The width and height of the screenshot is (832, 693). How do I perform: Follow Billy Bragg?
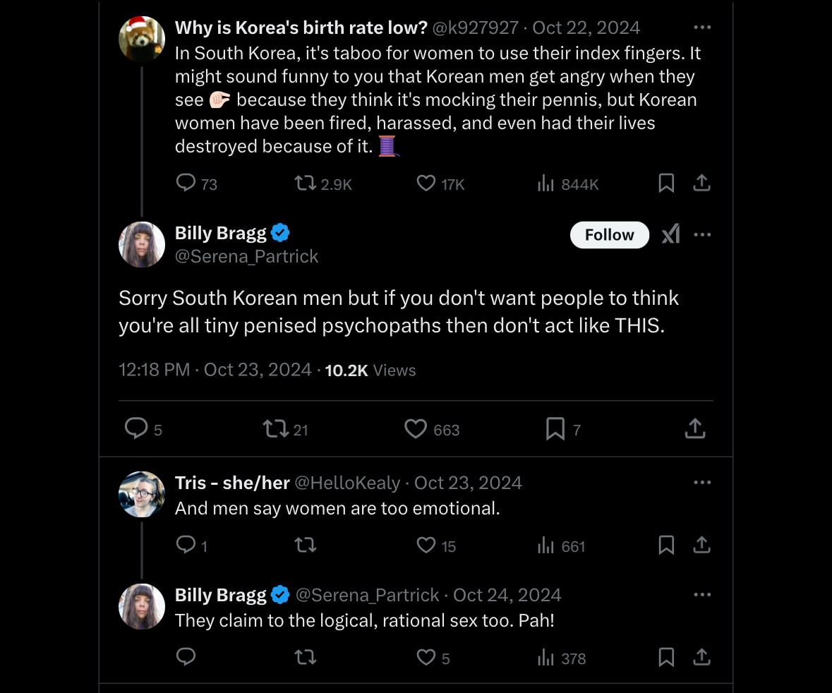(x=609, y=235)
